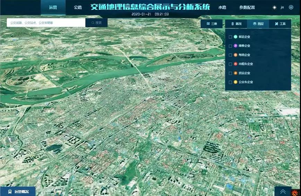Switch to the 水路 navigation tab
Viewport: 301px width, 196px height.
point(222,7)
